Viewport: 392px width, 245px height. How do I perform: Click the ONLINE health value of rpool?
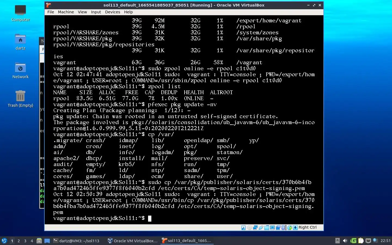pyautogui.click(x=194, y=98)
